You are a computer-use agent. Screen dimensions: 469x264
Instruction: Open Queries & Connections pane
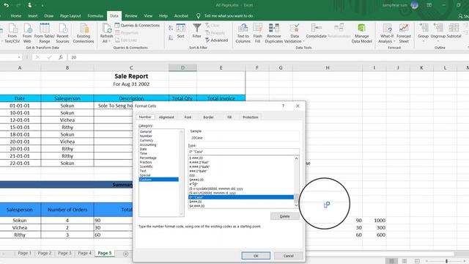tap(137, 26)
